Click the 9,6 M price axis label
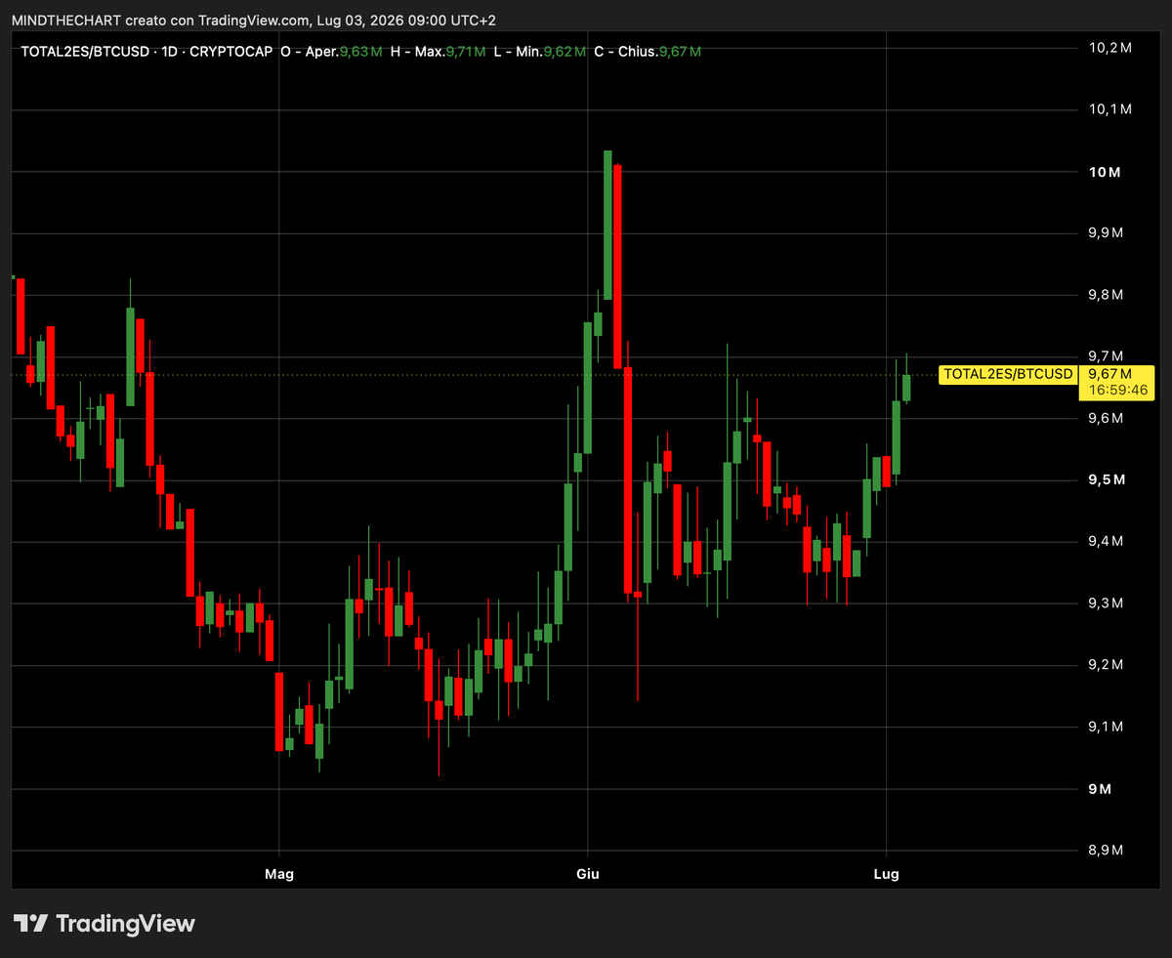Viewport: 1172px width, 958px height. point(1106,419)
